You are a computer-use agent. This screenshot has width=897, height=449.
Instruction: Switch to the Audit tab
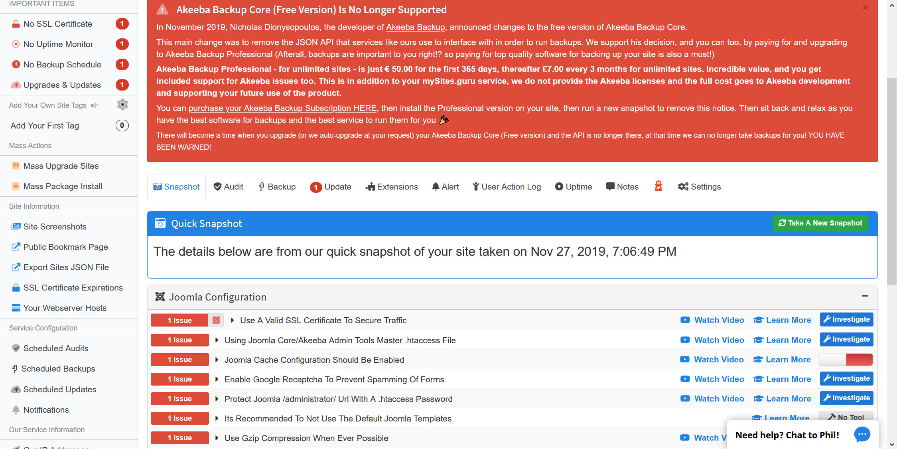(228, 187)
